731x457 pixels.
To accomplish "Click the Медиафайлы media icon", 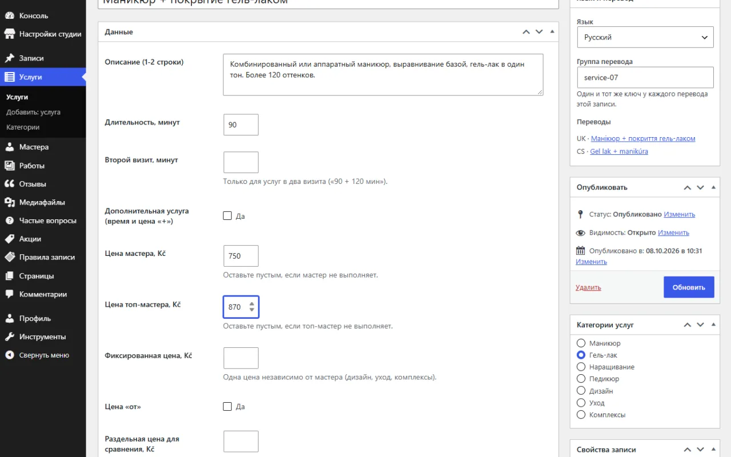I will pyautogui.click(x=10, y=202).
